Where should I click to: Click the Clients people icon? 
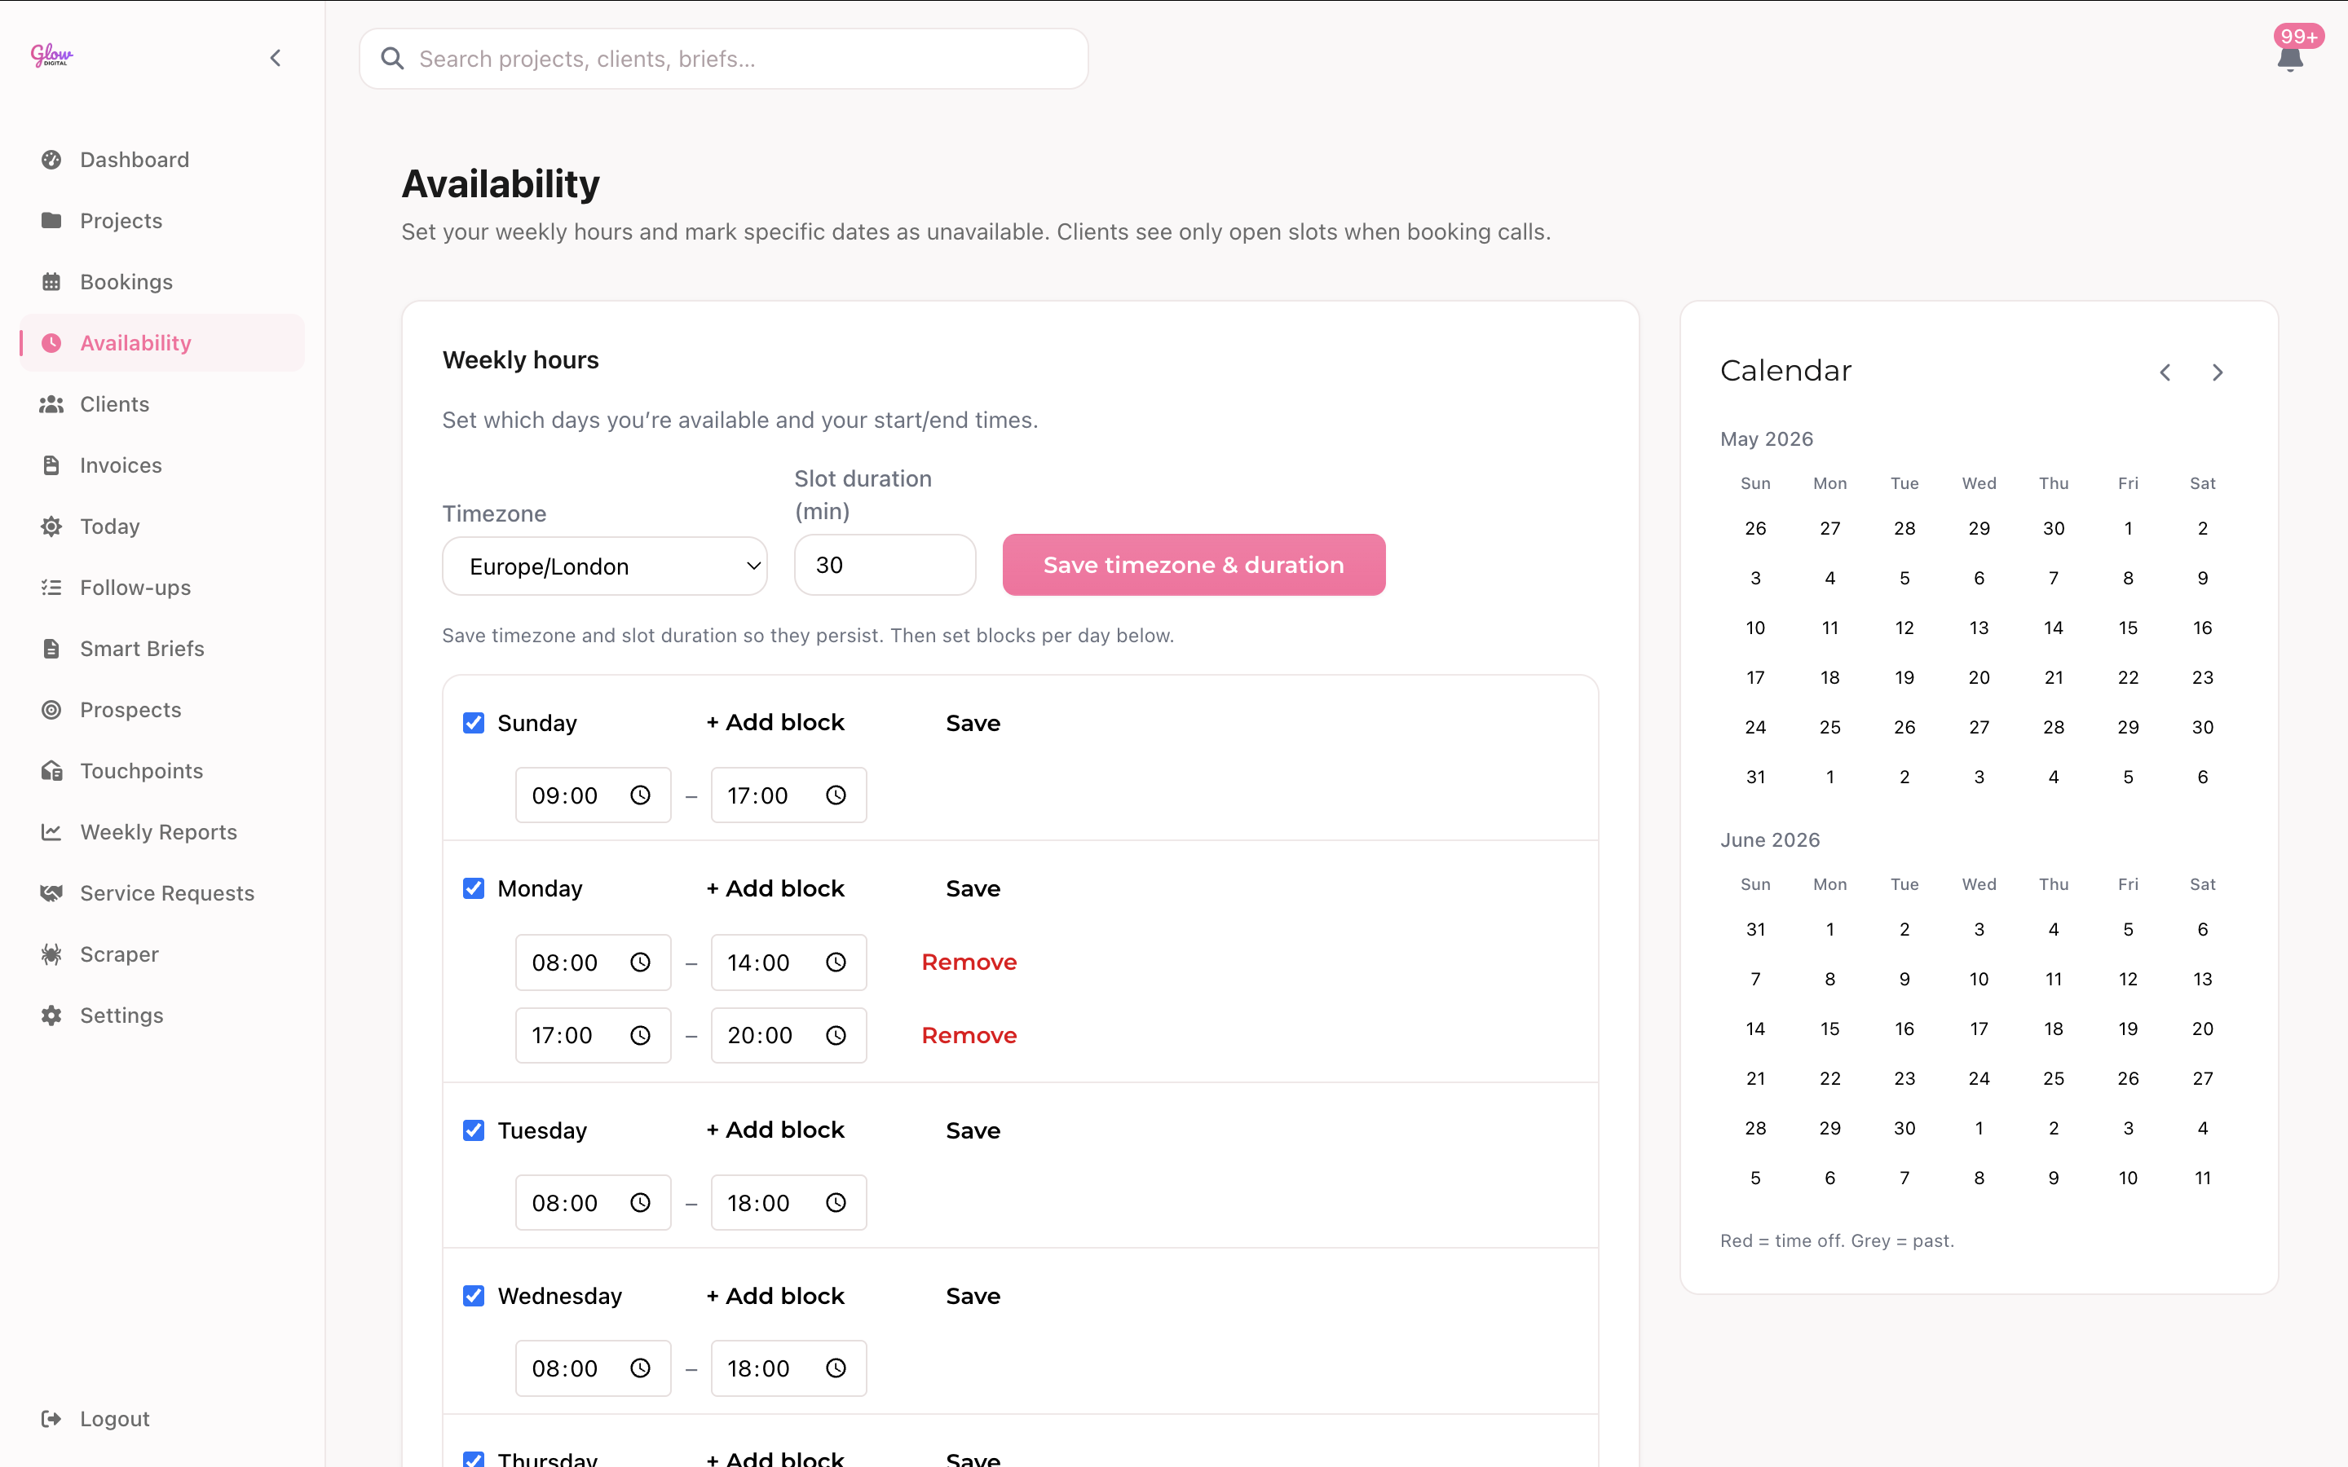point(51,403)
